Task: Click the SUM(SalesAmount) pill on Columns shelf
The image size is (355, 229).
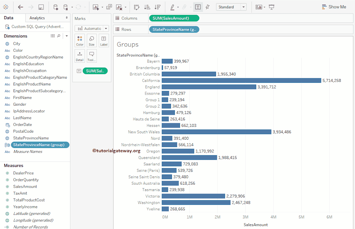Action: 174,18
